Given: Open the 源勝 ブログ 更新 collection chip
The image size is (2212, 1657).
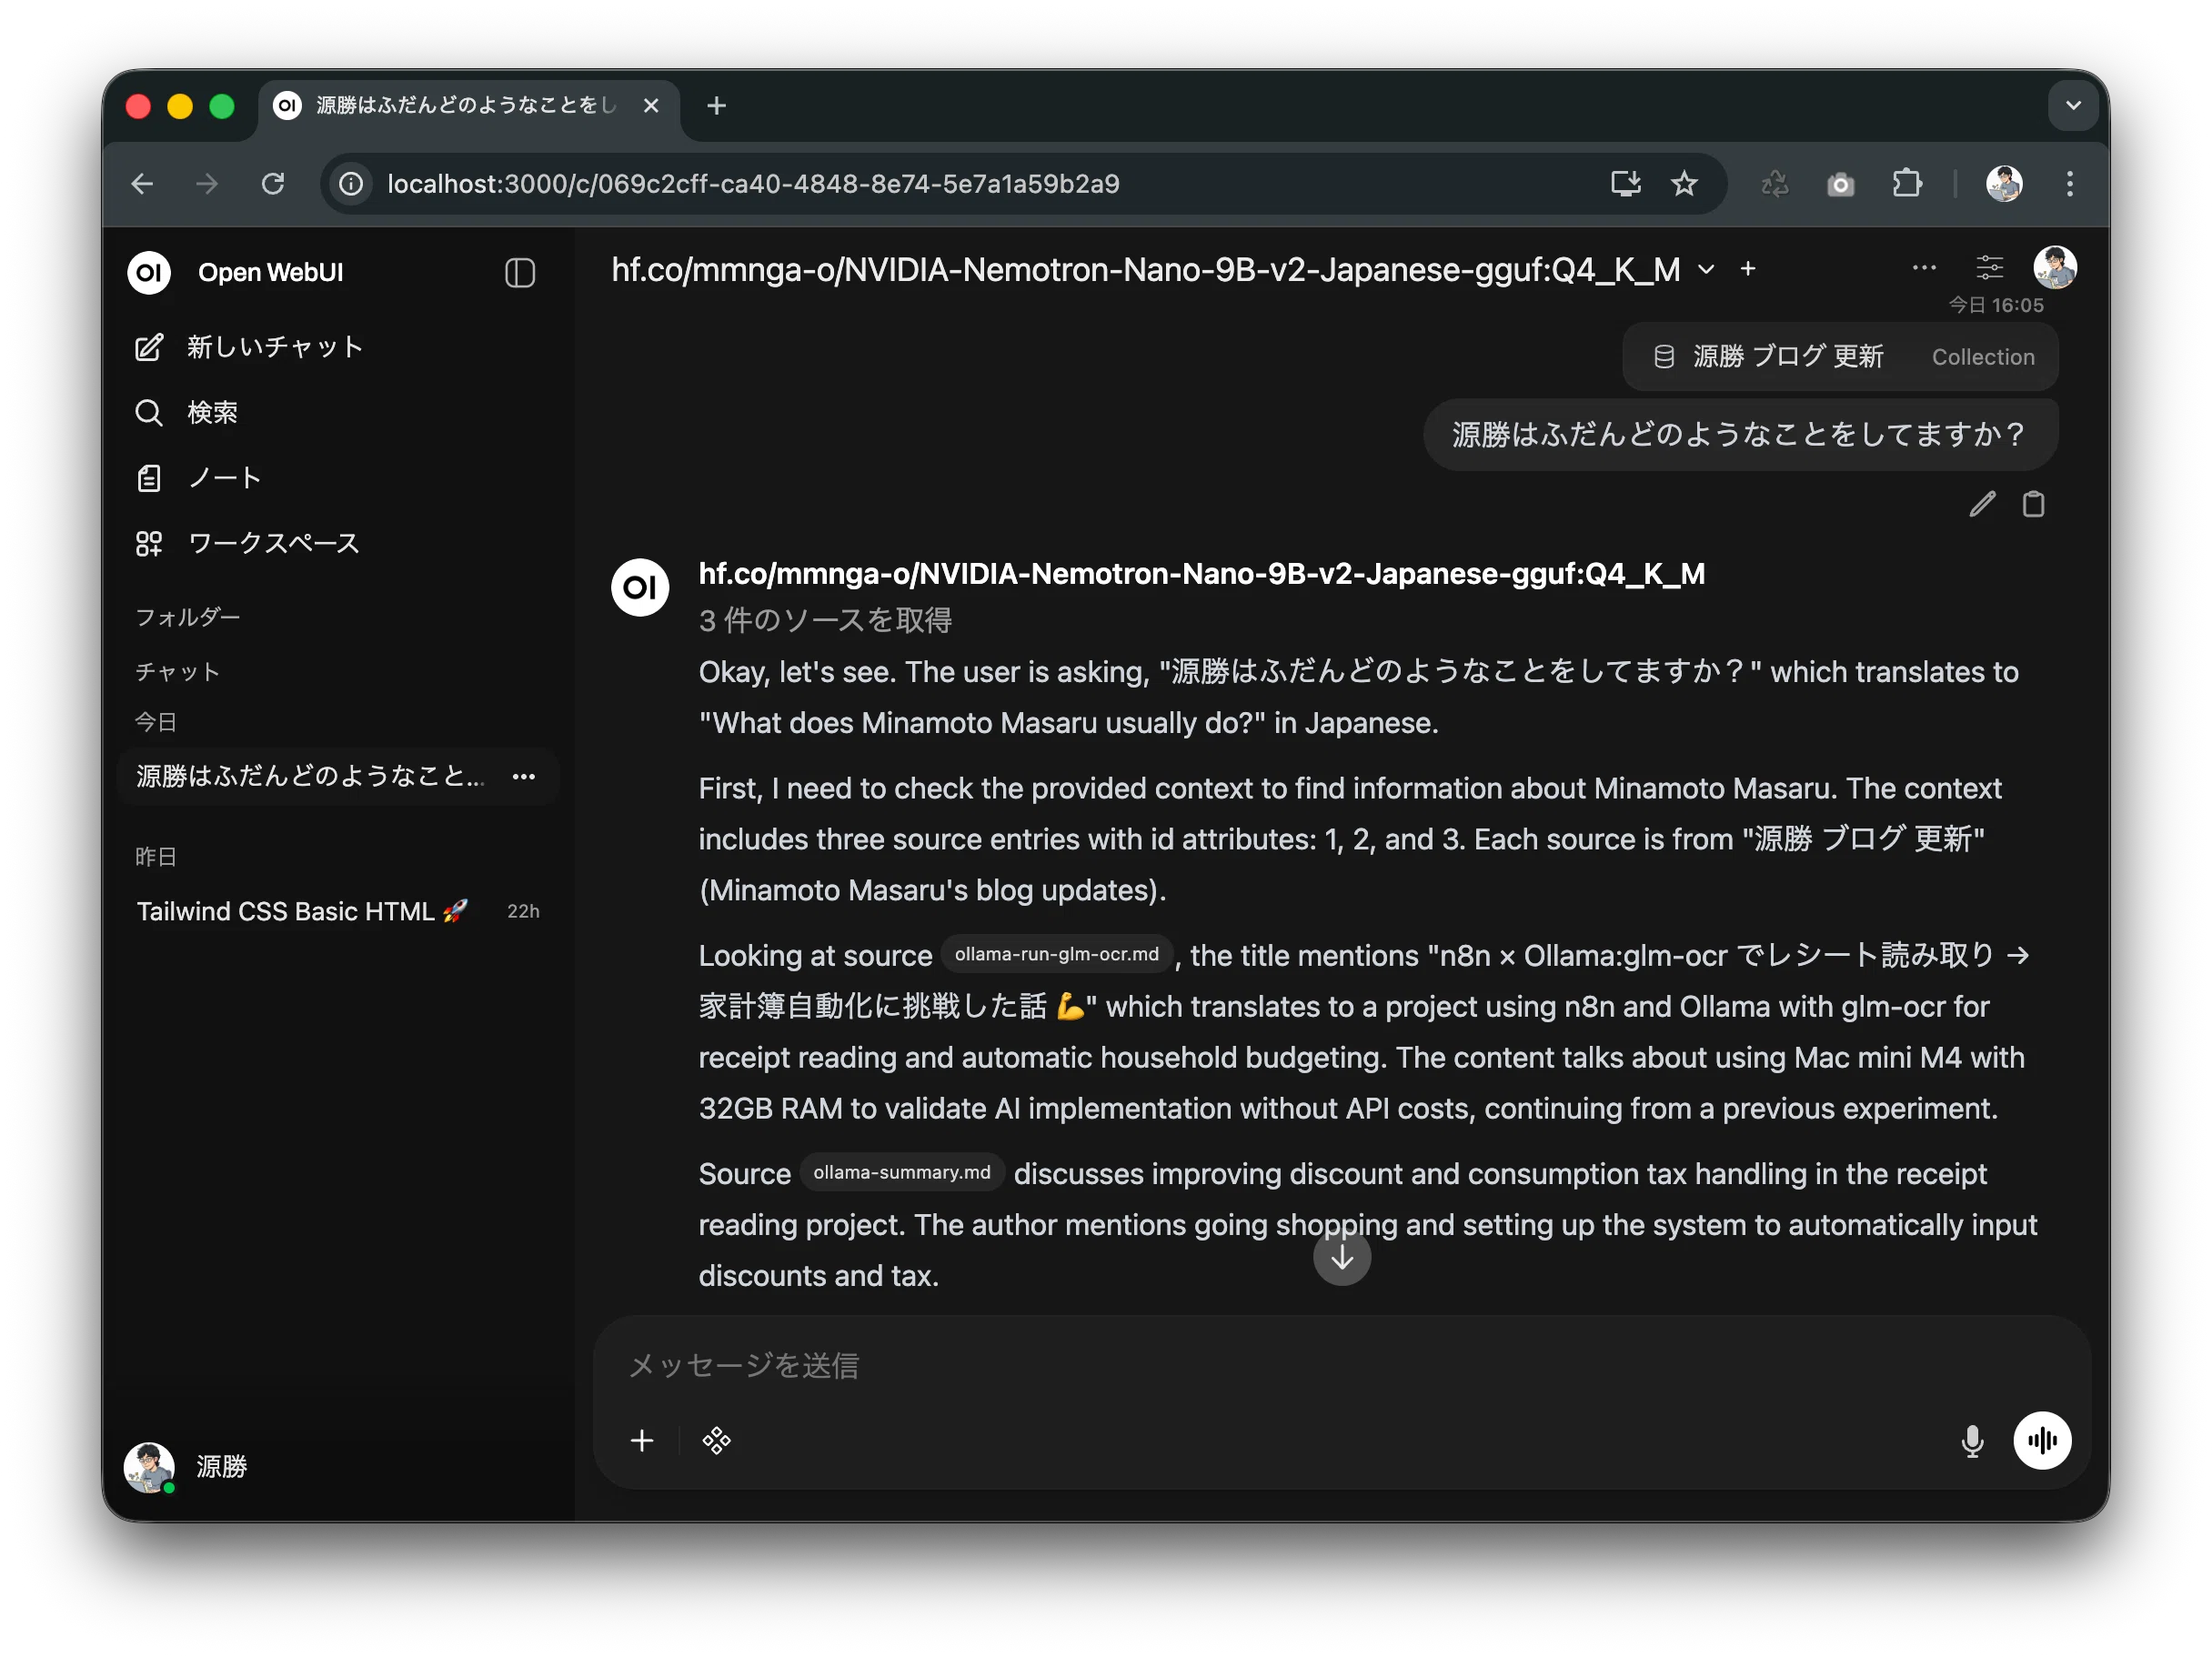Looking at the screenshot, I should tap(1839, 356).
